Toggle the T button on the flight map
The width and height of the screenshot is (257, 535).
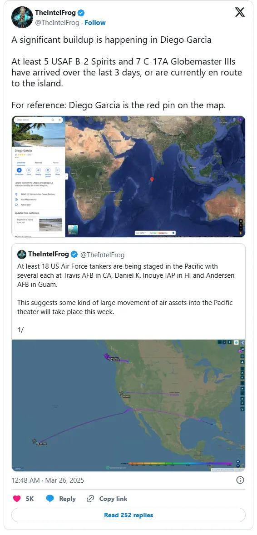pos(230,342)
